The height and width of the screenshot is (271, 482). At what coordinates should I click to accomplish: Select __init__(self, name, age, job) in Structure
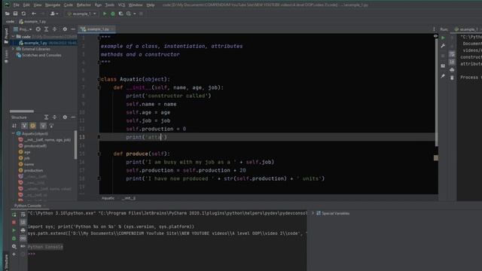coord(44,140)
